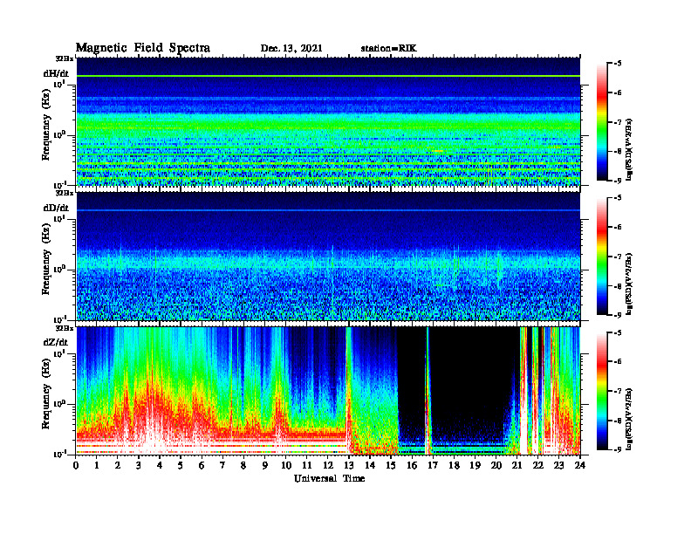Click hour label 13 on the time axis
The height and width of the screenshot is (534, 691).
coord(349,466)
